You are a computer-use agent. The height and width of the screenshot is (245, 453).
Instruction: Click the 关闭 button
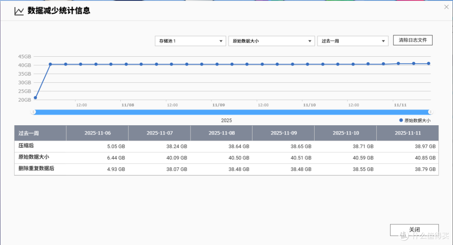pyautogui.click(x=414, y=229)
